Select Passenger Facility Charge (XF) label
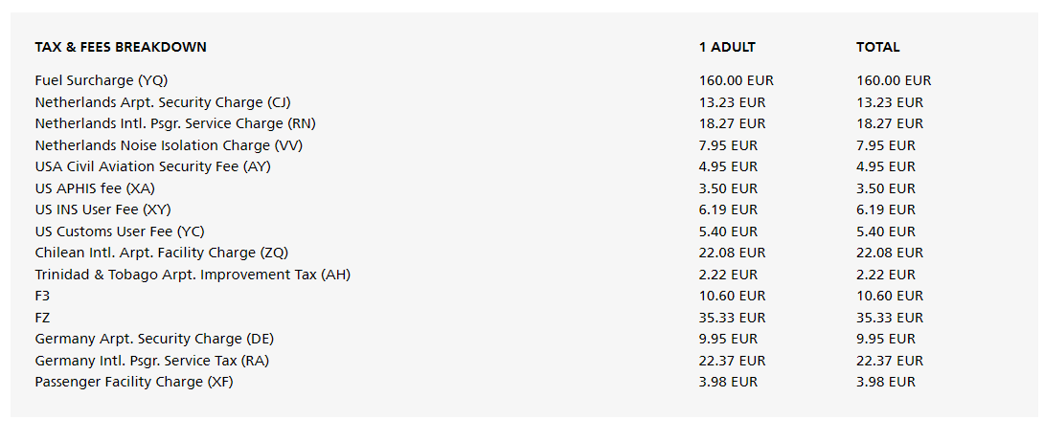The height and width of the screenshot is (441, 1044). [x=134, y=382]
